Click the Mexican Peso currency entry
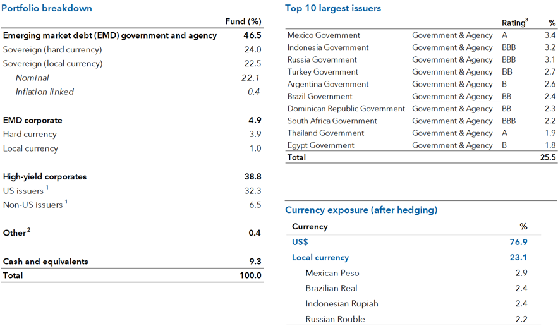Image resolution: width=558 pixels, height=326 pixels. (332, 273)
